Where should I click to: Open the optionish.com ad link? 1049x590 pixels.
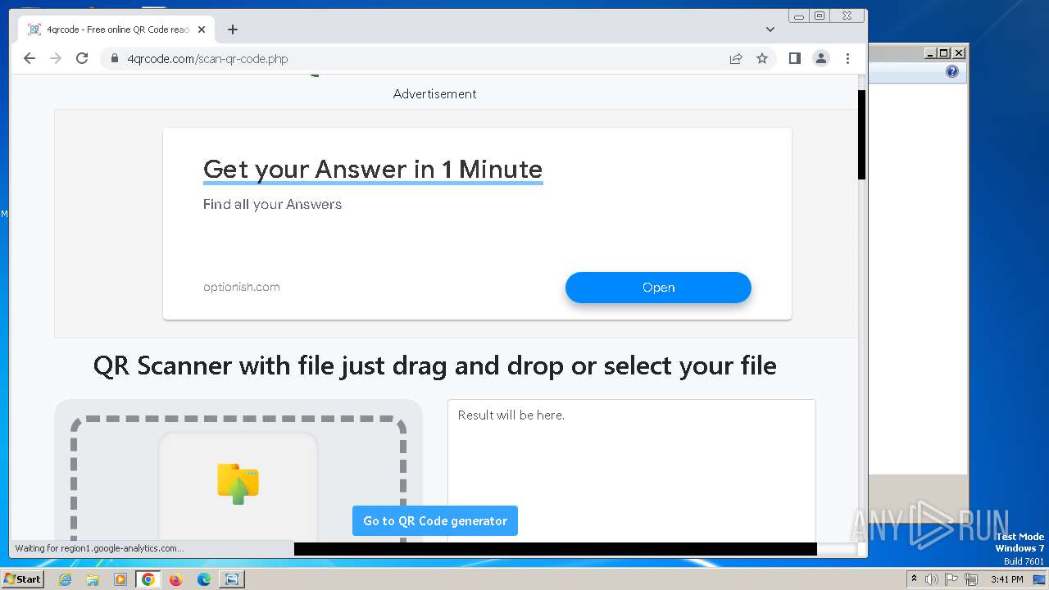pyautogui.click(x=242, y=287)
